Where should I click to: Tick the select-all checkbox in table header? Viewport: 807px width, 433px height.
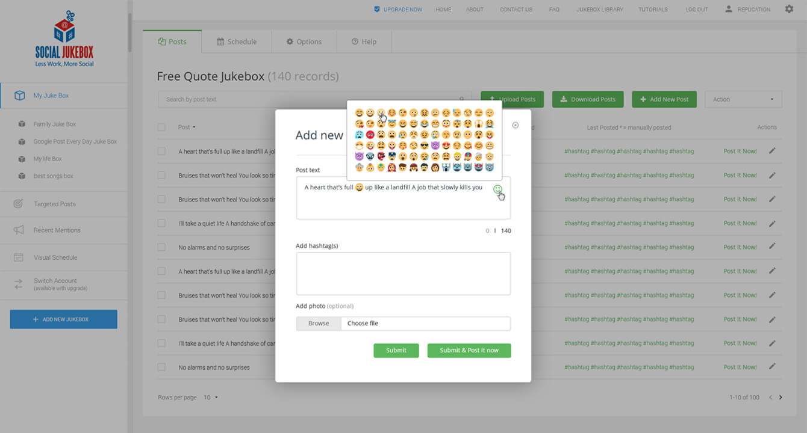(161, 127)
